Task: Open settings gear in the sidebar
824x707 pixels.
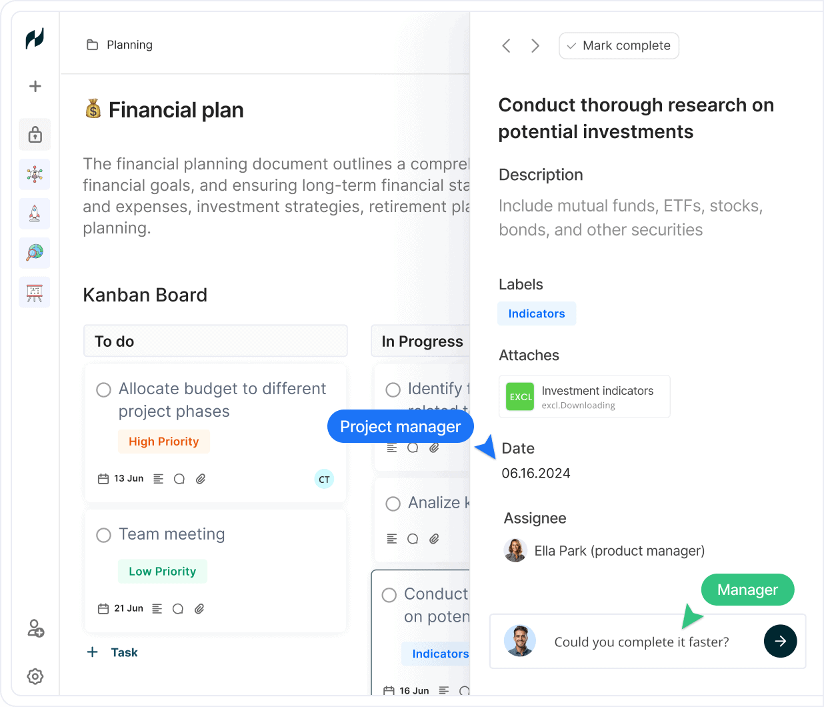Action: point(35,676)
